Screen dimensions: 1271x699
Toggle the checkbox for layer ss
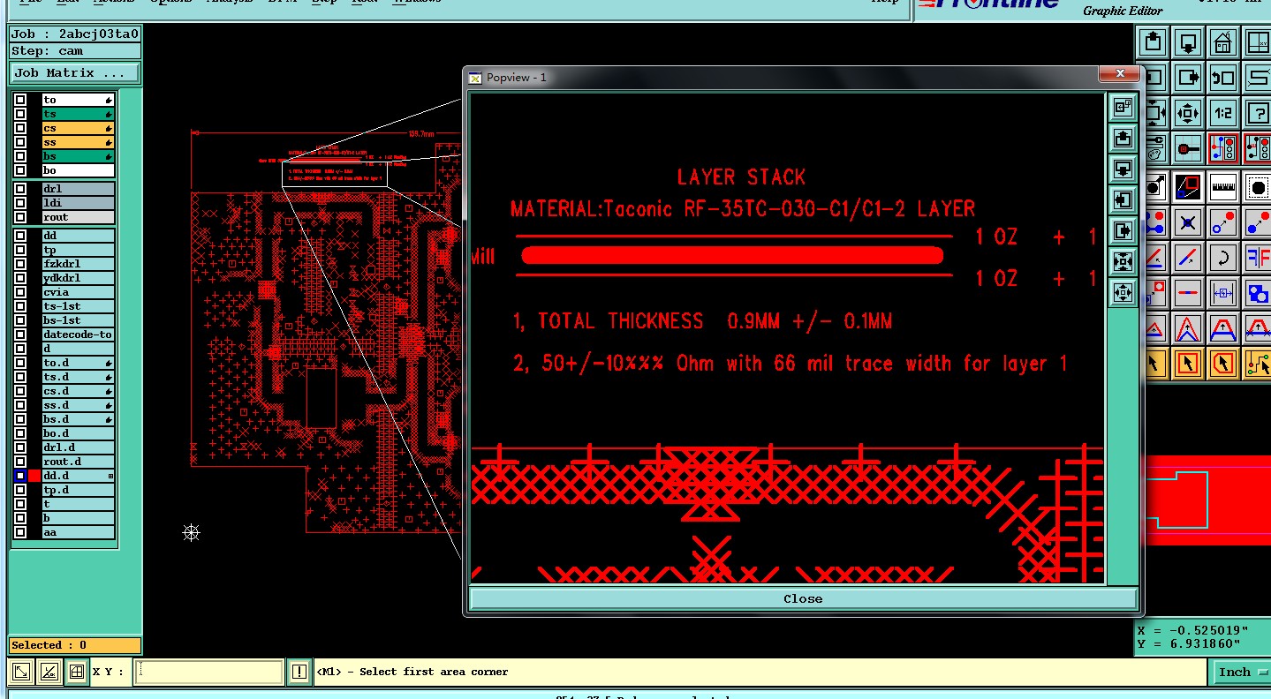pos(20,142)
